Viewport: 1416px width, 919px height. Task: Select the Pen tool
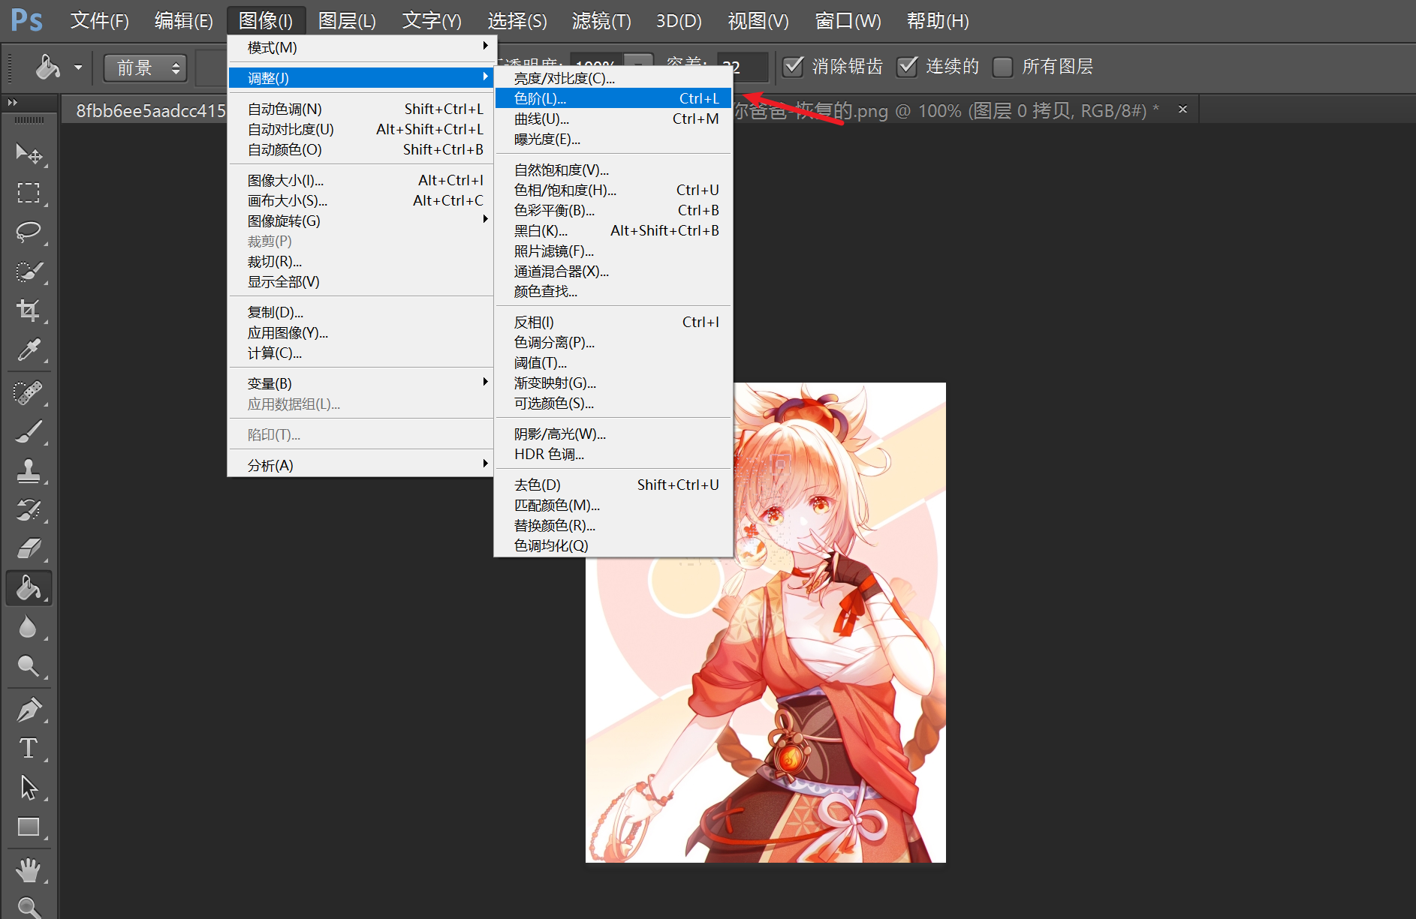click(29, 709)
